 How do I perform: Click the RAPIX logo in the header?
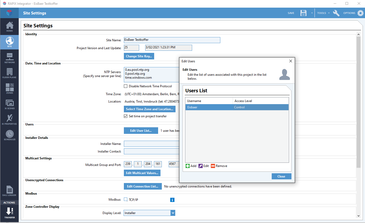click(x=9, y=13)
